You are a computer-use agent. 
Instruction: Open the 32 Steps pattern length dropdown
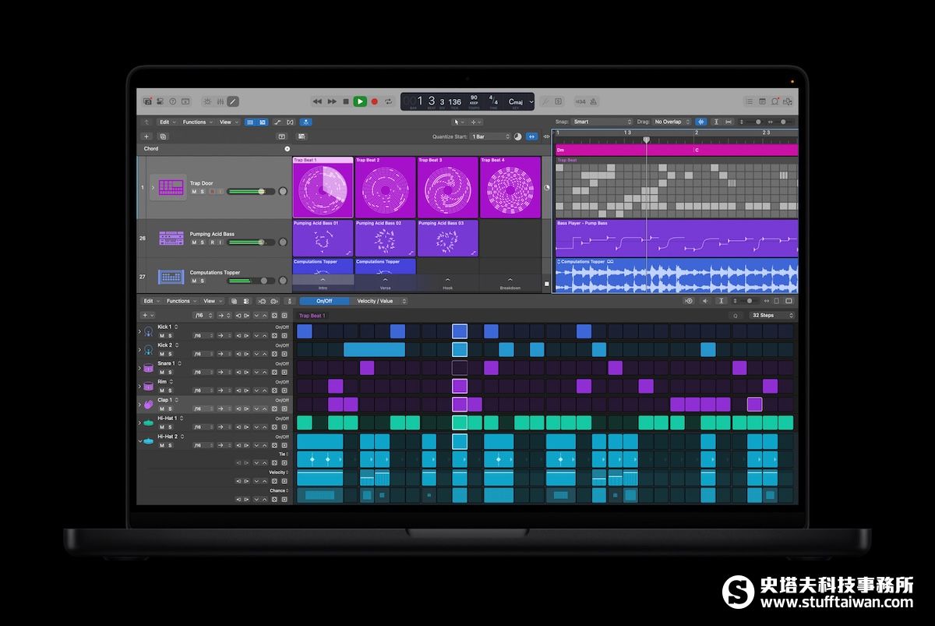(772, 316)
